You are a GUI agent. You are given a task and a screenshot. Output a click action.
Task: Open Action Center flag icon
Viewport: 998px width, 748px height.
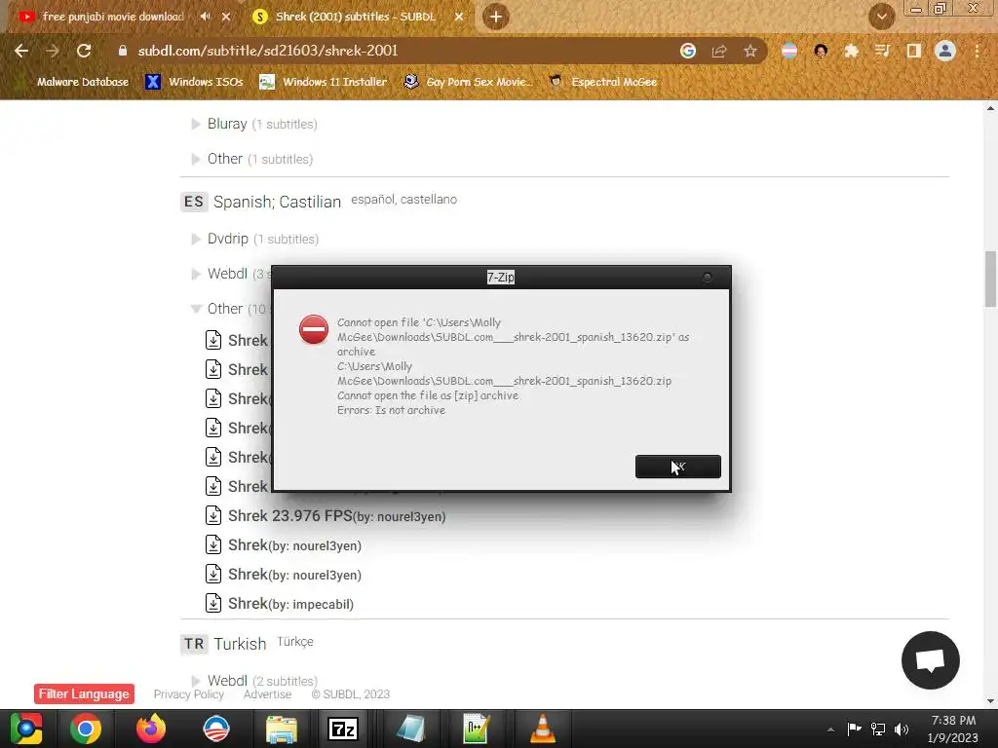click(x=854, y=729)
